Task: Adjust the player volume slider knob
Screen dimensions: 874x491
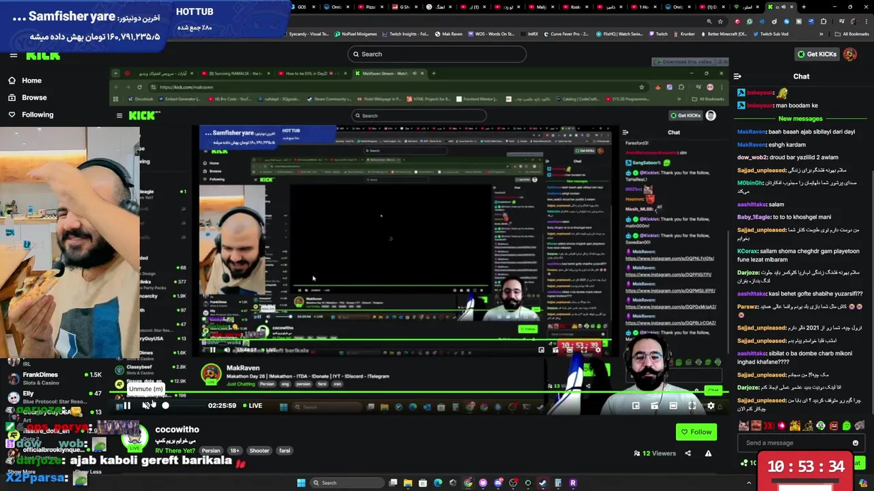Action: click(x=165, y=406)
